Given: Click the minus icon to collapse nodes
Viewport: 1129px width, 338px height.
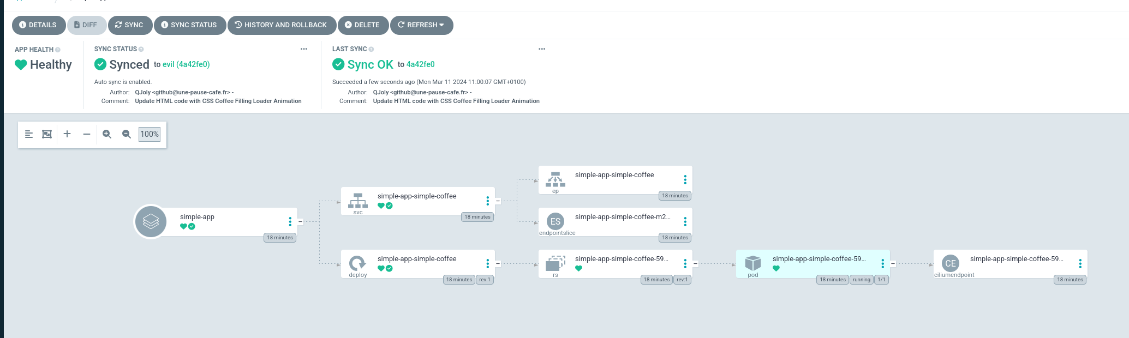Looking at the screenshot, I should 87,134.
